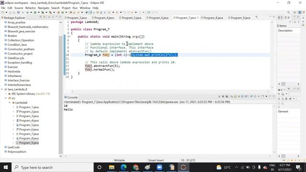Switch to Program_3.java editor tab
Viewport: 306px width, 172px height.
tap(76, 18)
